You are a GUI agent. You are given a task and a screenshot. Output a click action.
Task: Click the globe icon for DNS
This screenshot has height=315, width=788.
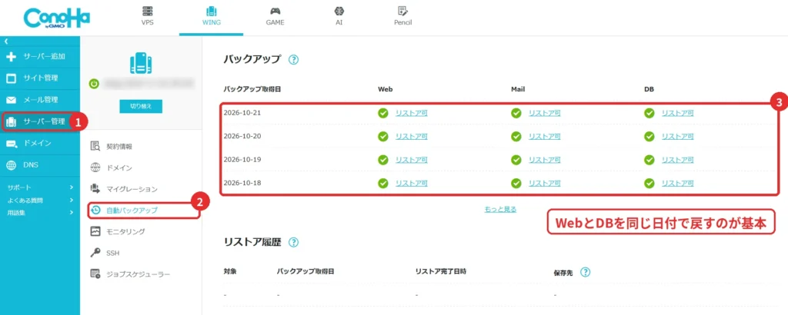11,165
